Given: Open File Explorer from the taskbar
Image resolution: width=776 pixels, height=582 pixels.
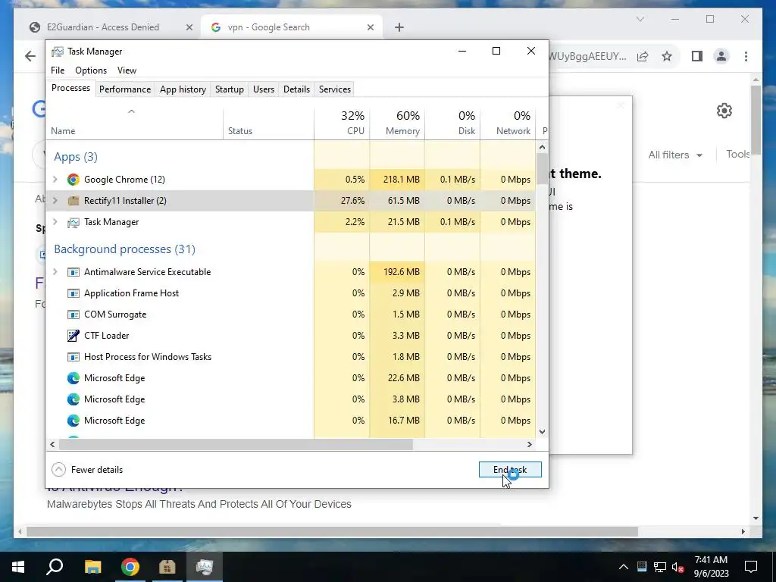Looking at the screenshot, I should (x=92, y=567).
